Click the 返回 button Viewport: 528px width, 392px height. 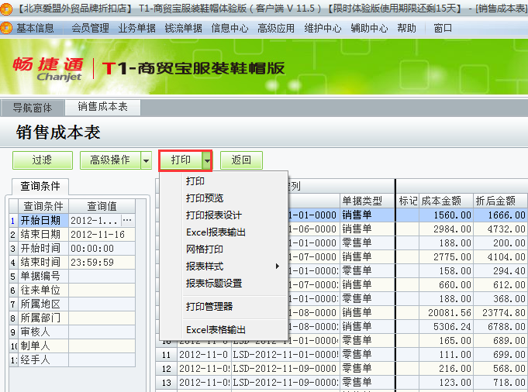[x=241, y=160]
